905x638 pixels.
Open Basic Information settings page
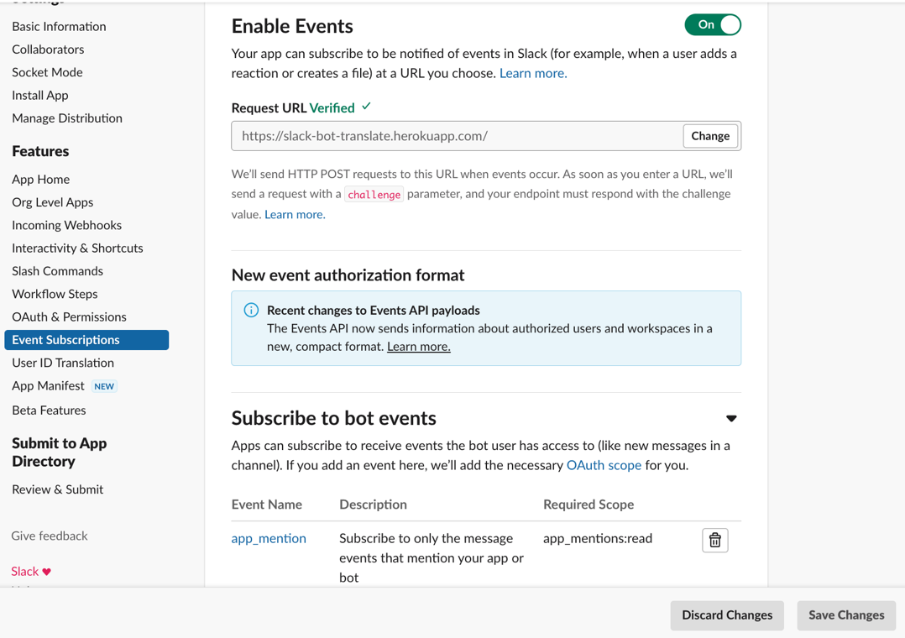[59, 27]
